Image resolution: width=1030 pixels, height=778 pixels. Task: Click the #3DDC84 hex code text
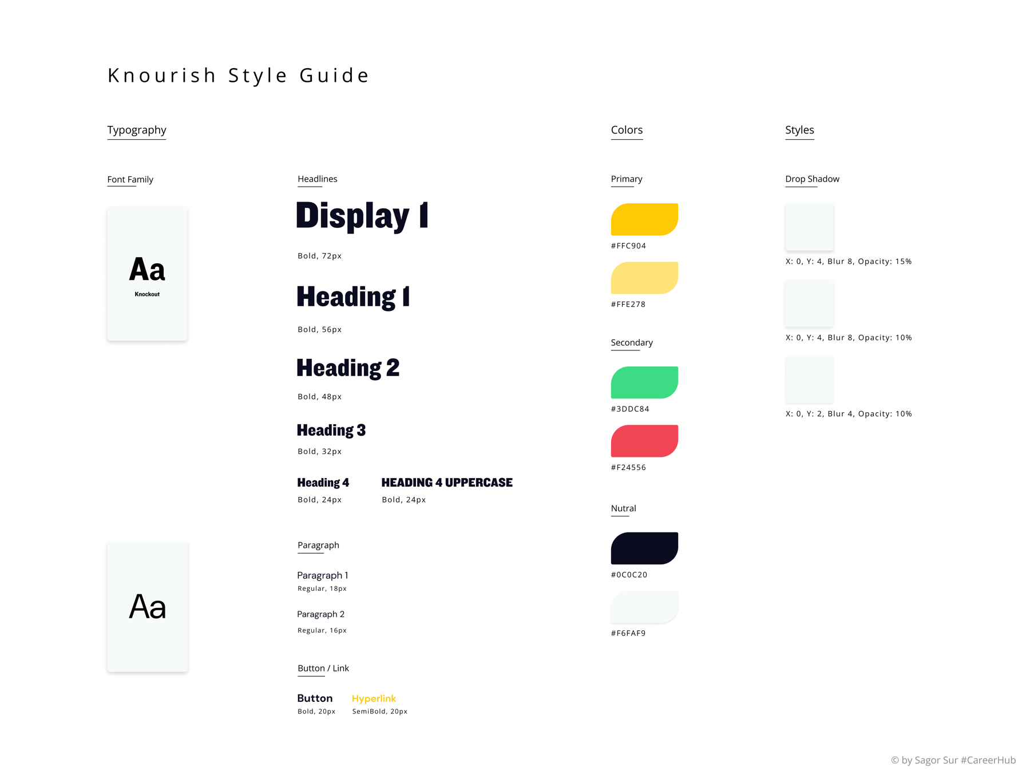tap(630, 409)
